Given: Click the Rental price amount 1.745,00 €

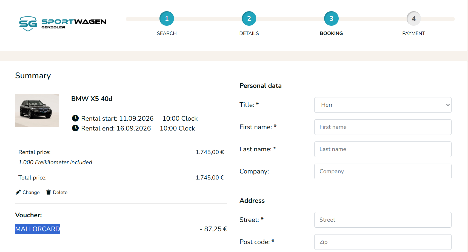Looking at the screenshot, I should point(210,152).
